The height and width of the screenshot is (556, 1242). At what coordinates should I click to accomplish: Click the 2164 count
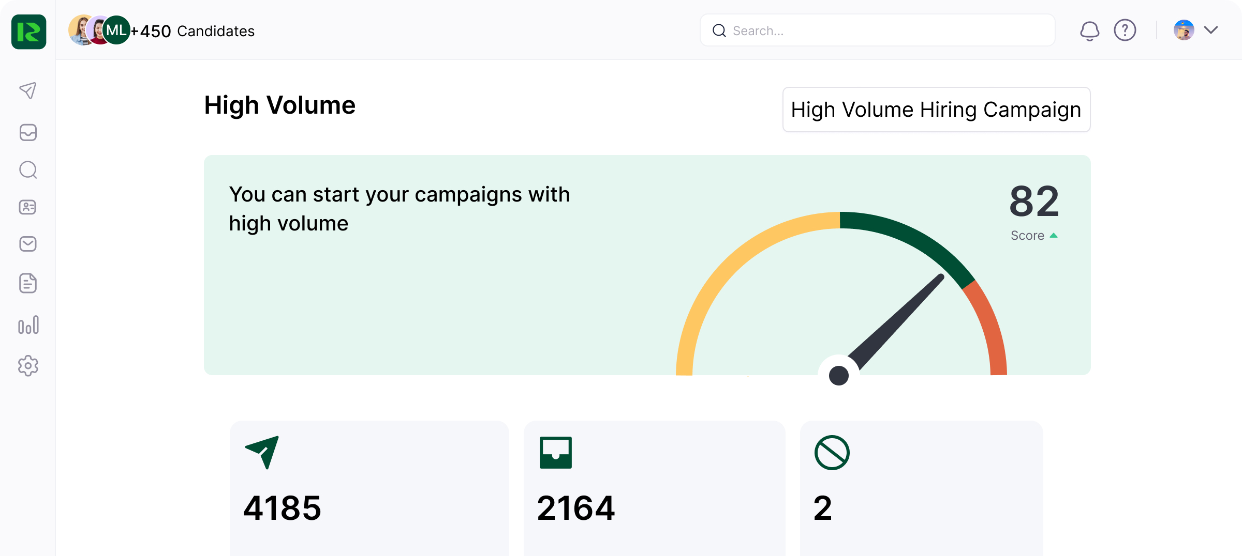tap(575, 508)
